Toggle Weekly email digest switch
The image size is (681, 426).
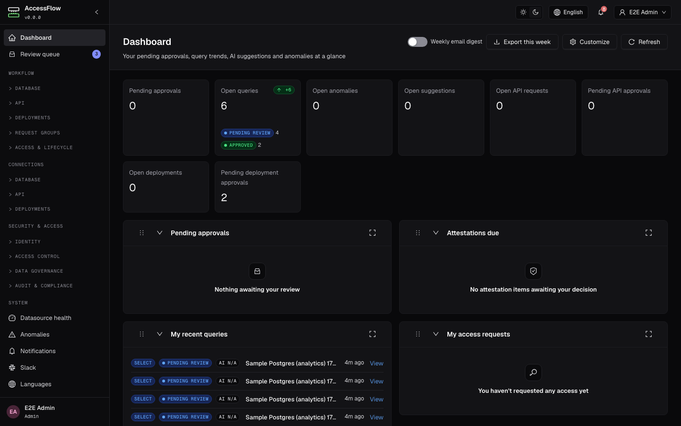[x=418, y=42]
